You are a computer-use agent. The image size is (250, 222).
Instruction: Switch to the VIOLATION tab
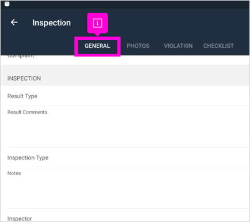coord(178,46)
